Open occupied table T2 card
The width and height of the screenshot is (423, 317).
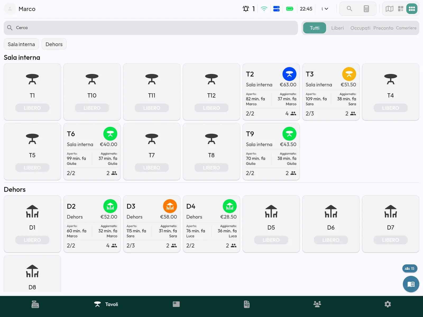271,92
